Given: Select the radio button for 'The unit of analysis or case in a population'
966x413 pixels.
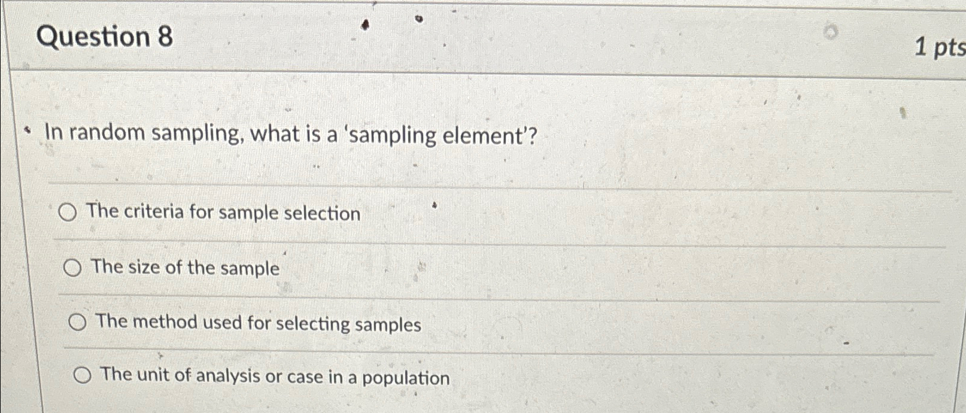Looking at the screenshot, I should [x=81, y=375].
